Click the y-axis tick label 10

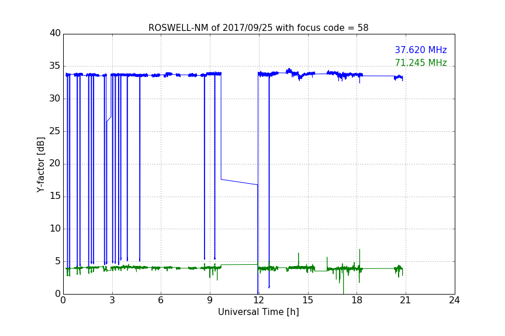click(x=55, y=229)
